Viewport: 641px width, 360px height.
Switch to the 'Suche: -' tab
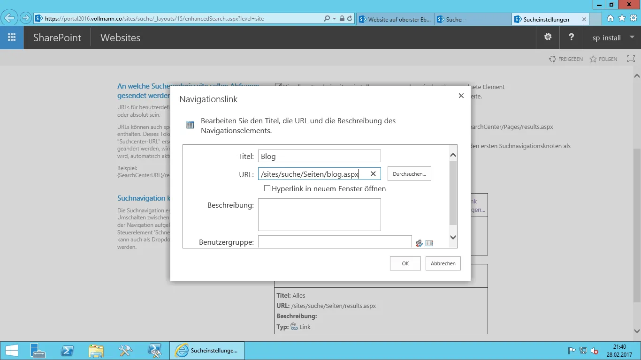tap(473, 19)
